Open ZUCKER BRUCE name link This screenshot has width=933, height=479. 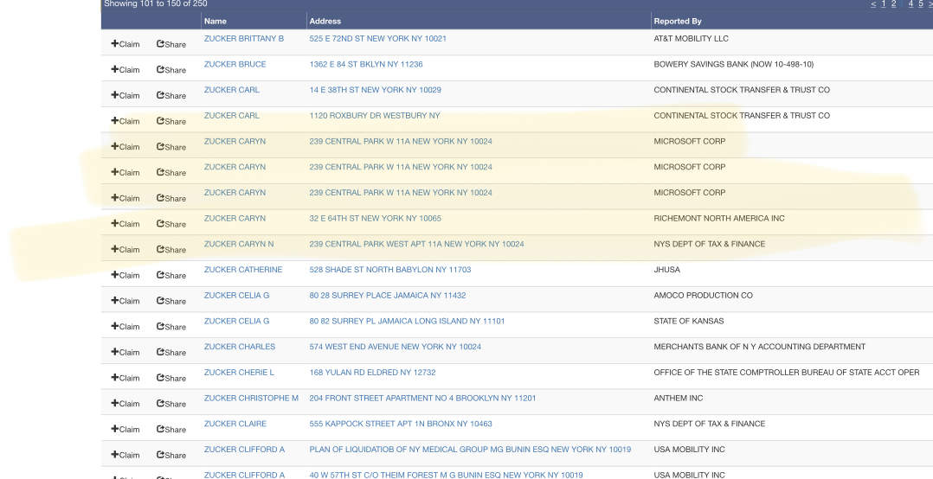[235, 64]
